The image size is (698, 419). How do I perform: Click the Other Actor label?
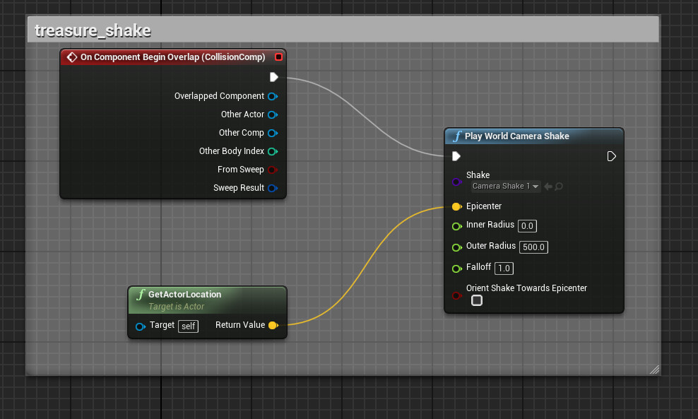[242, 114]
